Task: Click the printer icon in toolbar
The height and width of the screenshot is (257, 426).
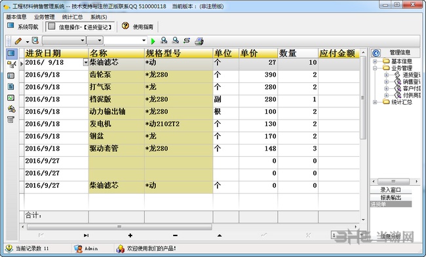Action: coord(199,41)
